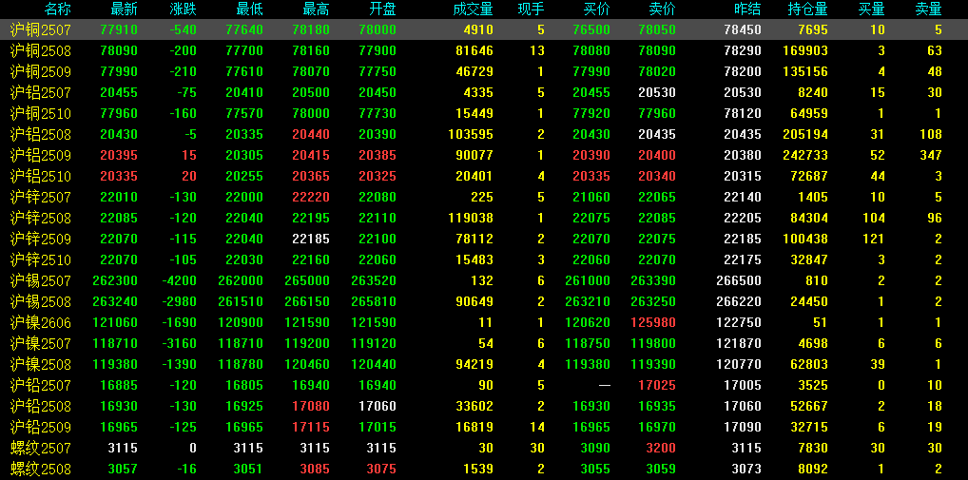This screenshot has width=968, height=480.
Task: Click volume 81646 in 沪铜2508 row
Action: (x=474, y=50)
